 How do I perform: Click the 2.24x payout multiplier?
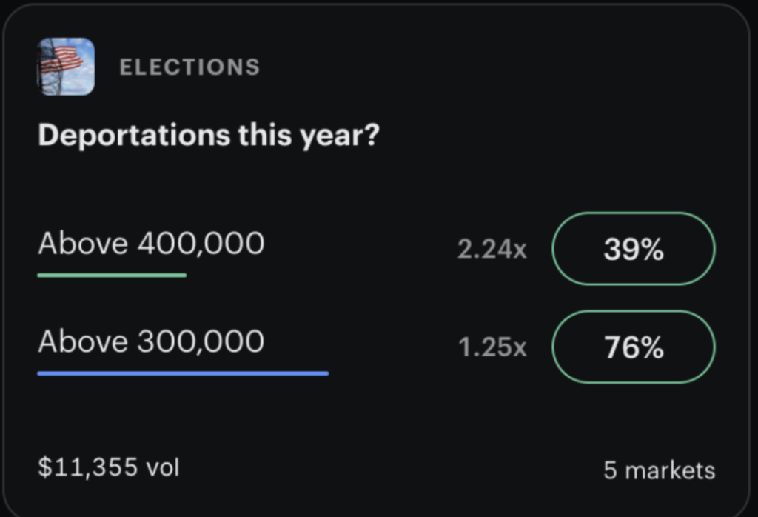(492, 250)
